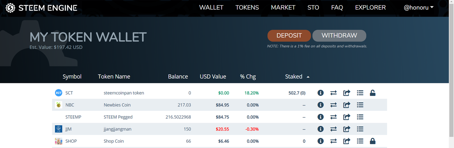This screenshot has height=148, width=454.
Task: Click the Est. Value $197.42 USD text
Action: coord(56,47)
